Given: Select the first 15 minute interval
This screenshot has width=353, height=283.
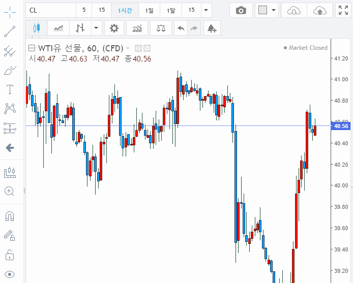Looking at the screenshot, I should click(x=102, y=10).
